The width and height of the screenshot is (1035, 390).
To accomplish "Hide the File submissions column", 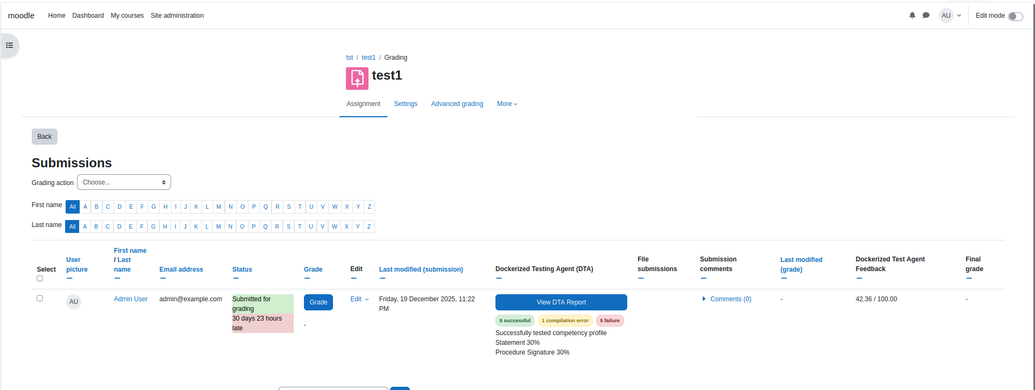I will click(x=641, y=279).
